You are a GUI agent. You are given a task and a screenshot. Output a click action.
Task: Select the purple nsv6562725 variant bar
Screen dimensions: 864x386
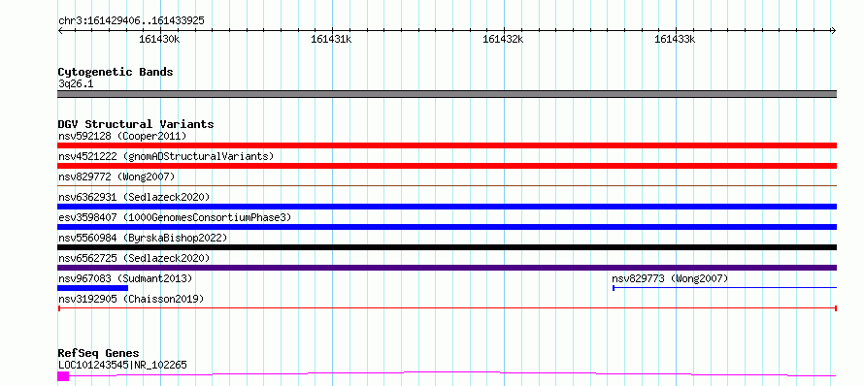(x=447, y=268)
